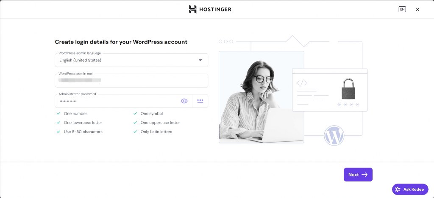This screenshot has height=198, width=434.
Task: Open the EN language selector
Action: pos(402,9)
